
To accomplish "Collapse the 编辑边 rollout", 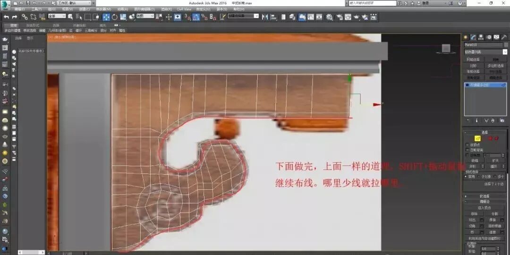I will point(485,201).
